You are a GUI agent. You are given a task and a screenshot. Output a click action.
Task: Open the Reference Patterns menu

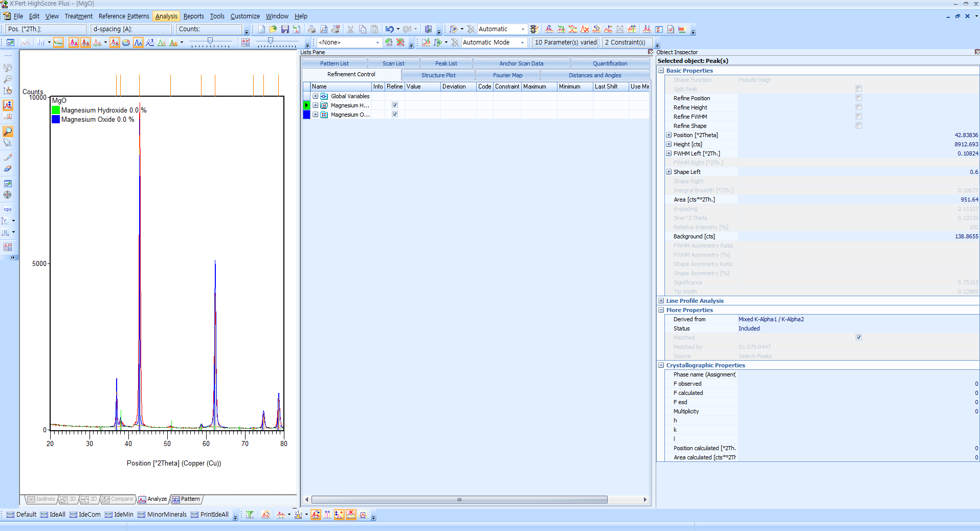point(124,16)
